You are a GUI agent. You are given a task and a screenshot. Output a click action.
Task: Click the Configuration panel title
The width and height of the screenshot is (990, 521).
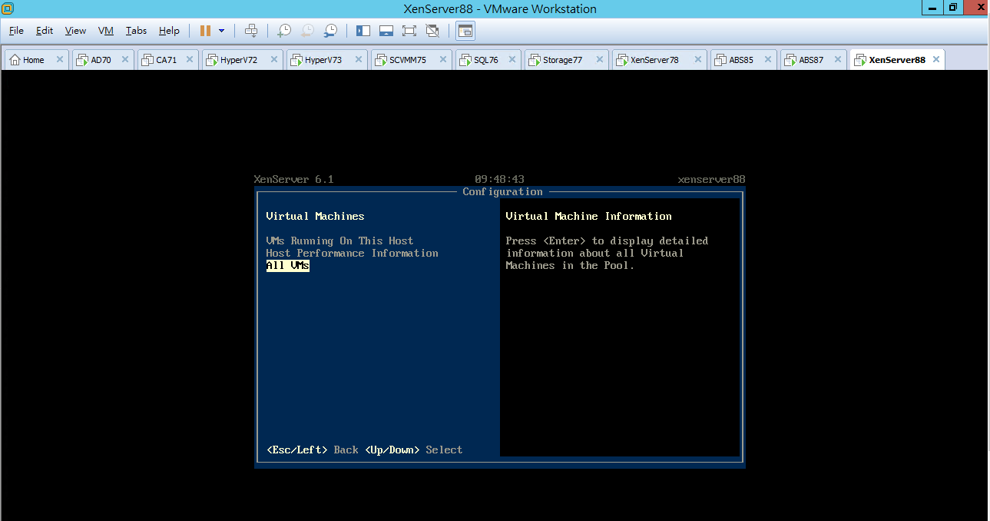tap(502, 192)
